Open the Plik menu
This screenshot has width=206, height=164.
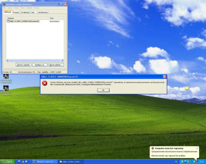(4, 8)
